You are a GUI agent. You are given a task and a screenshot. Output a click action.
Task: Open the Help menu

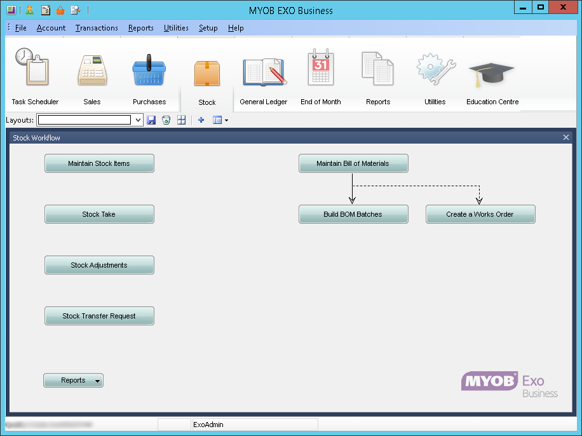[236, 28]
